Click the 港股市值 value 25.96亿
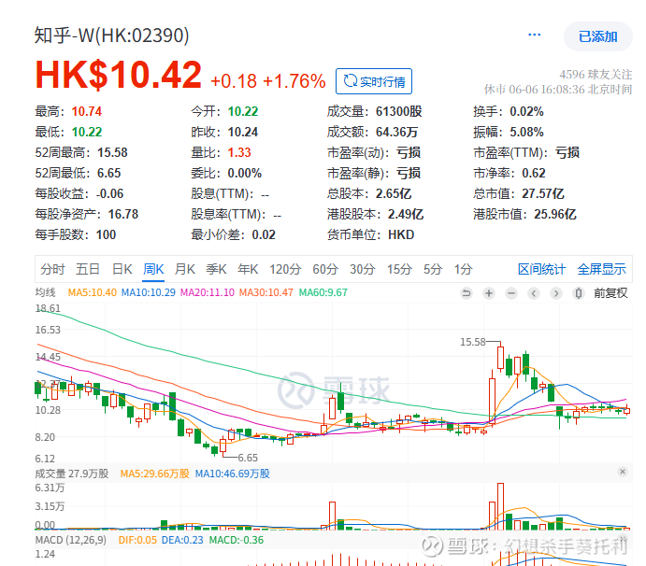This screenshot has height=566, width=646. click(x=555, y=215)
